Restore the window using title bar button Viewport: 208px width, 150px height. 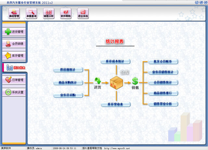click(x=201, y=2)
